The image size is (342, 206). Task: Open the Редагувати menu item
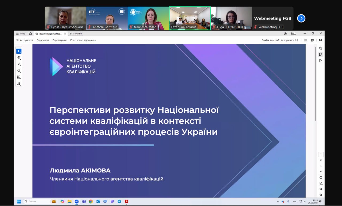[42, 40]
